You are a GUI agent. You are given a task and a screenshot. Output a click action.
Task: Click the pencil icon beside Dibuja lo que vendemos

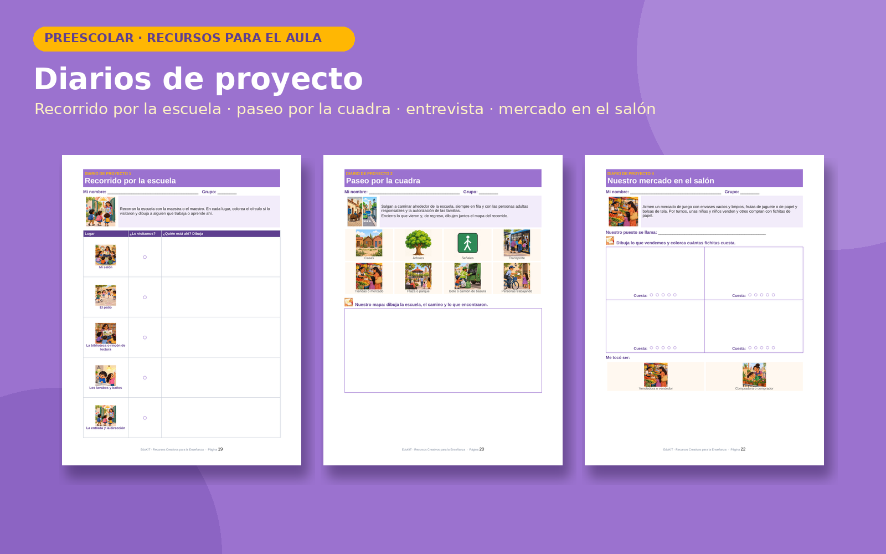610,240
